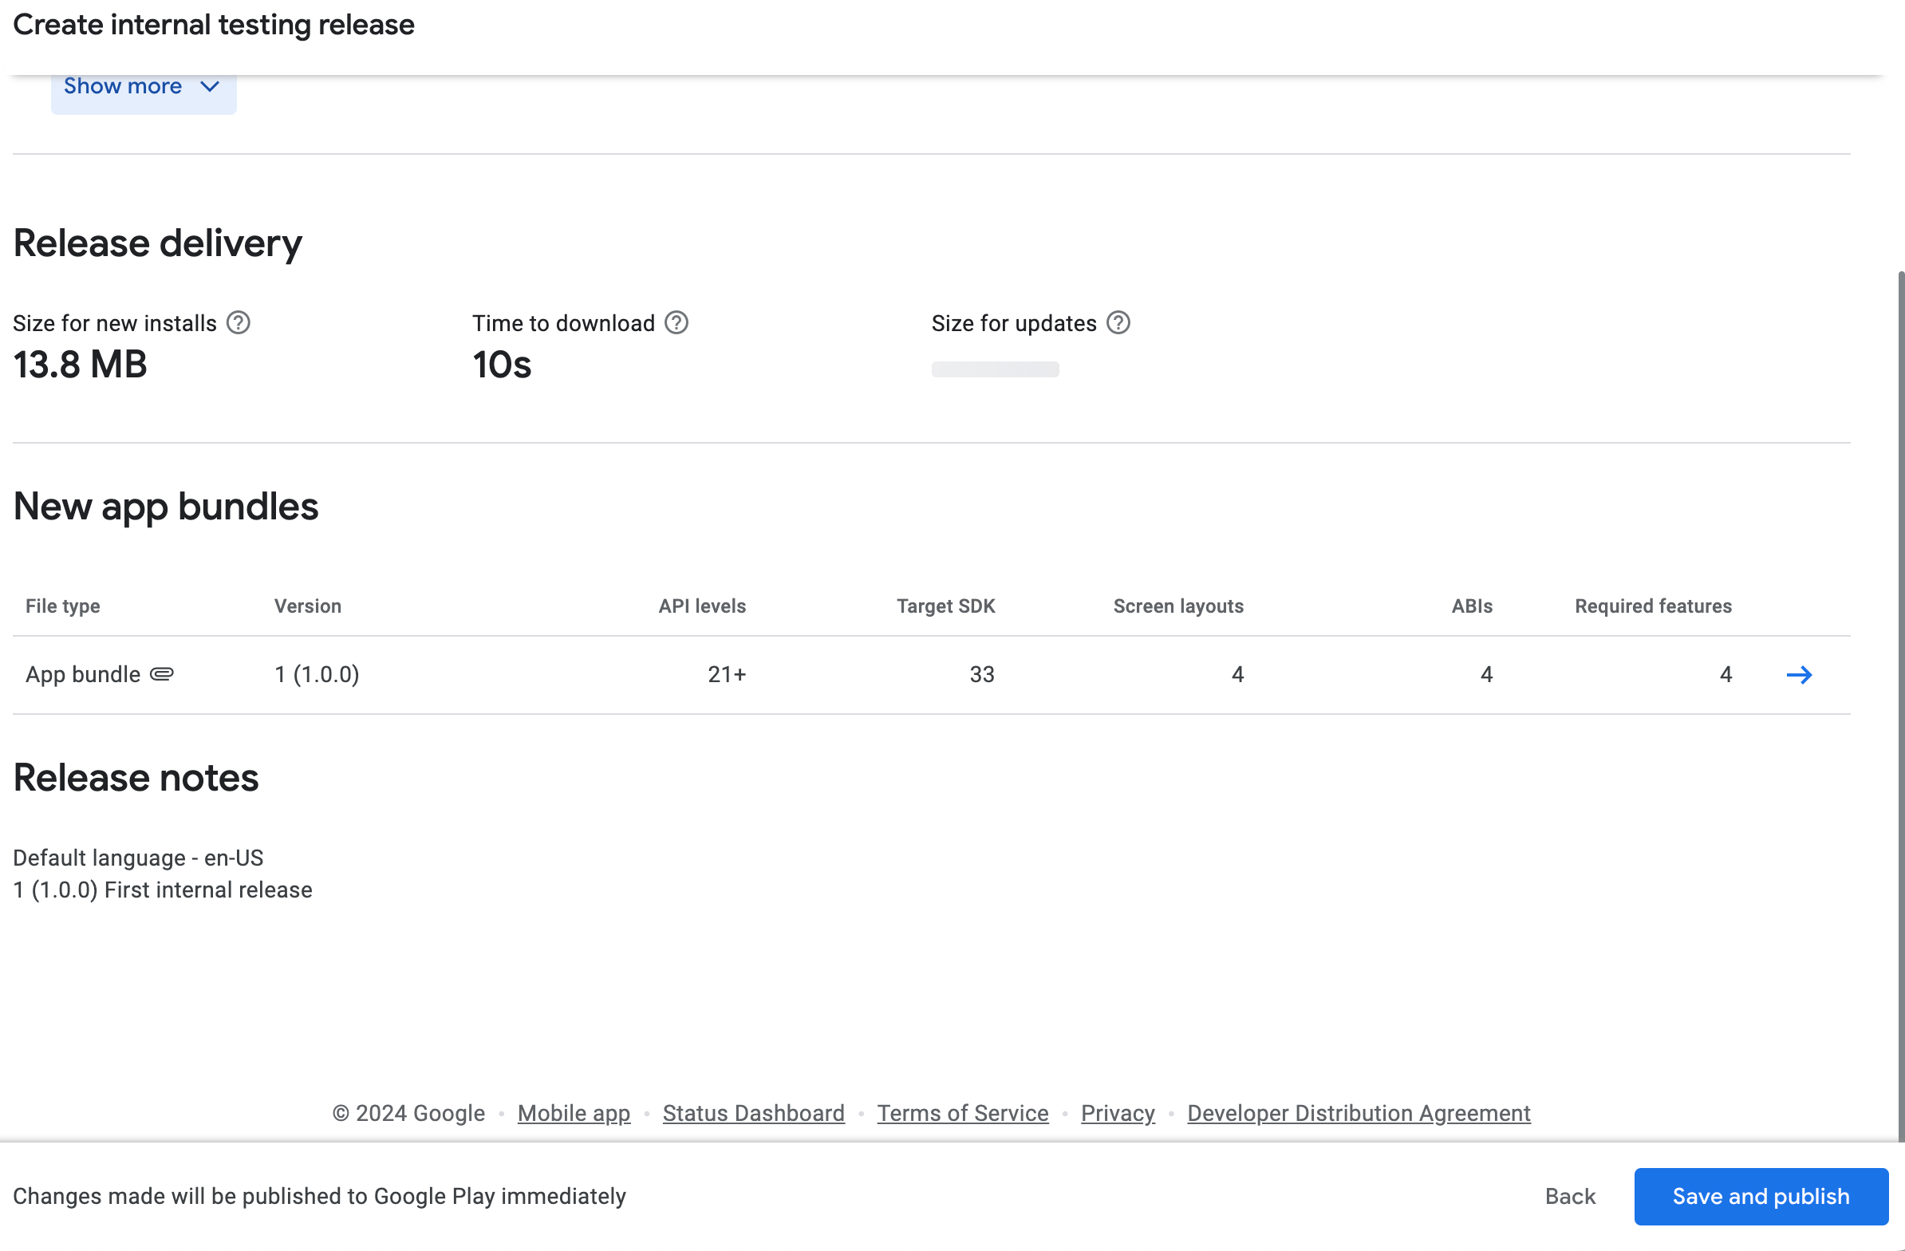Open app bundle details with blue arrow
The width and height of the screenshot is (1905, 1251).
point(1799,675)
